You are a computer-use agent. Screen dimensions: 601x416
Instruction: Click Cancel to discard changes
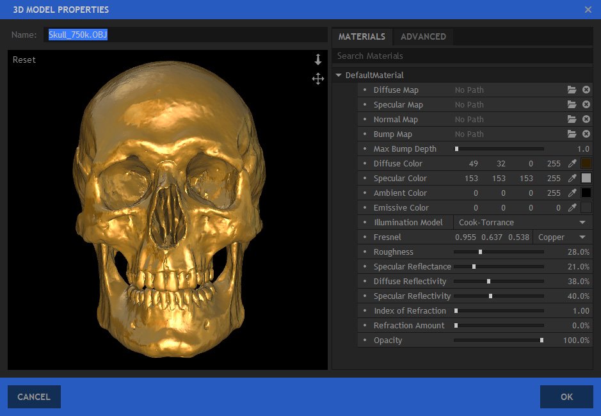tap(34, 397)
